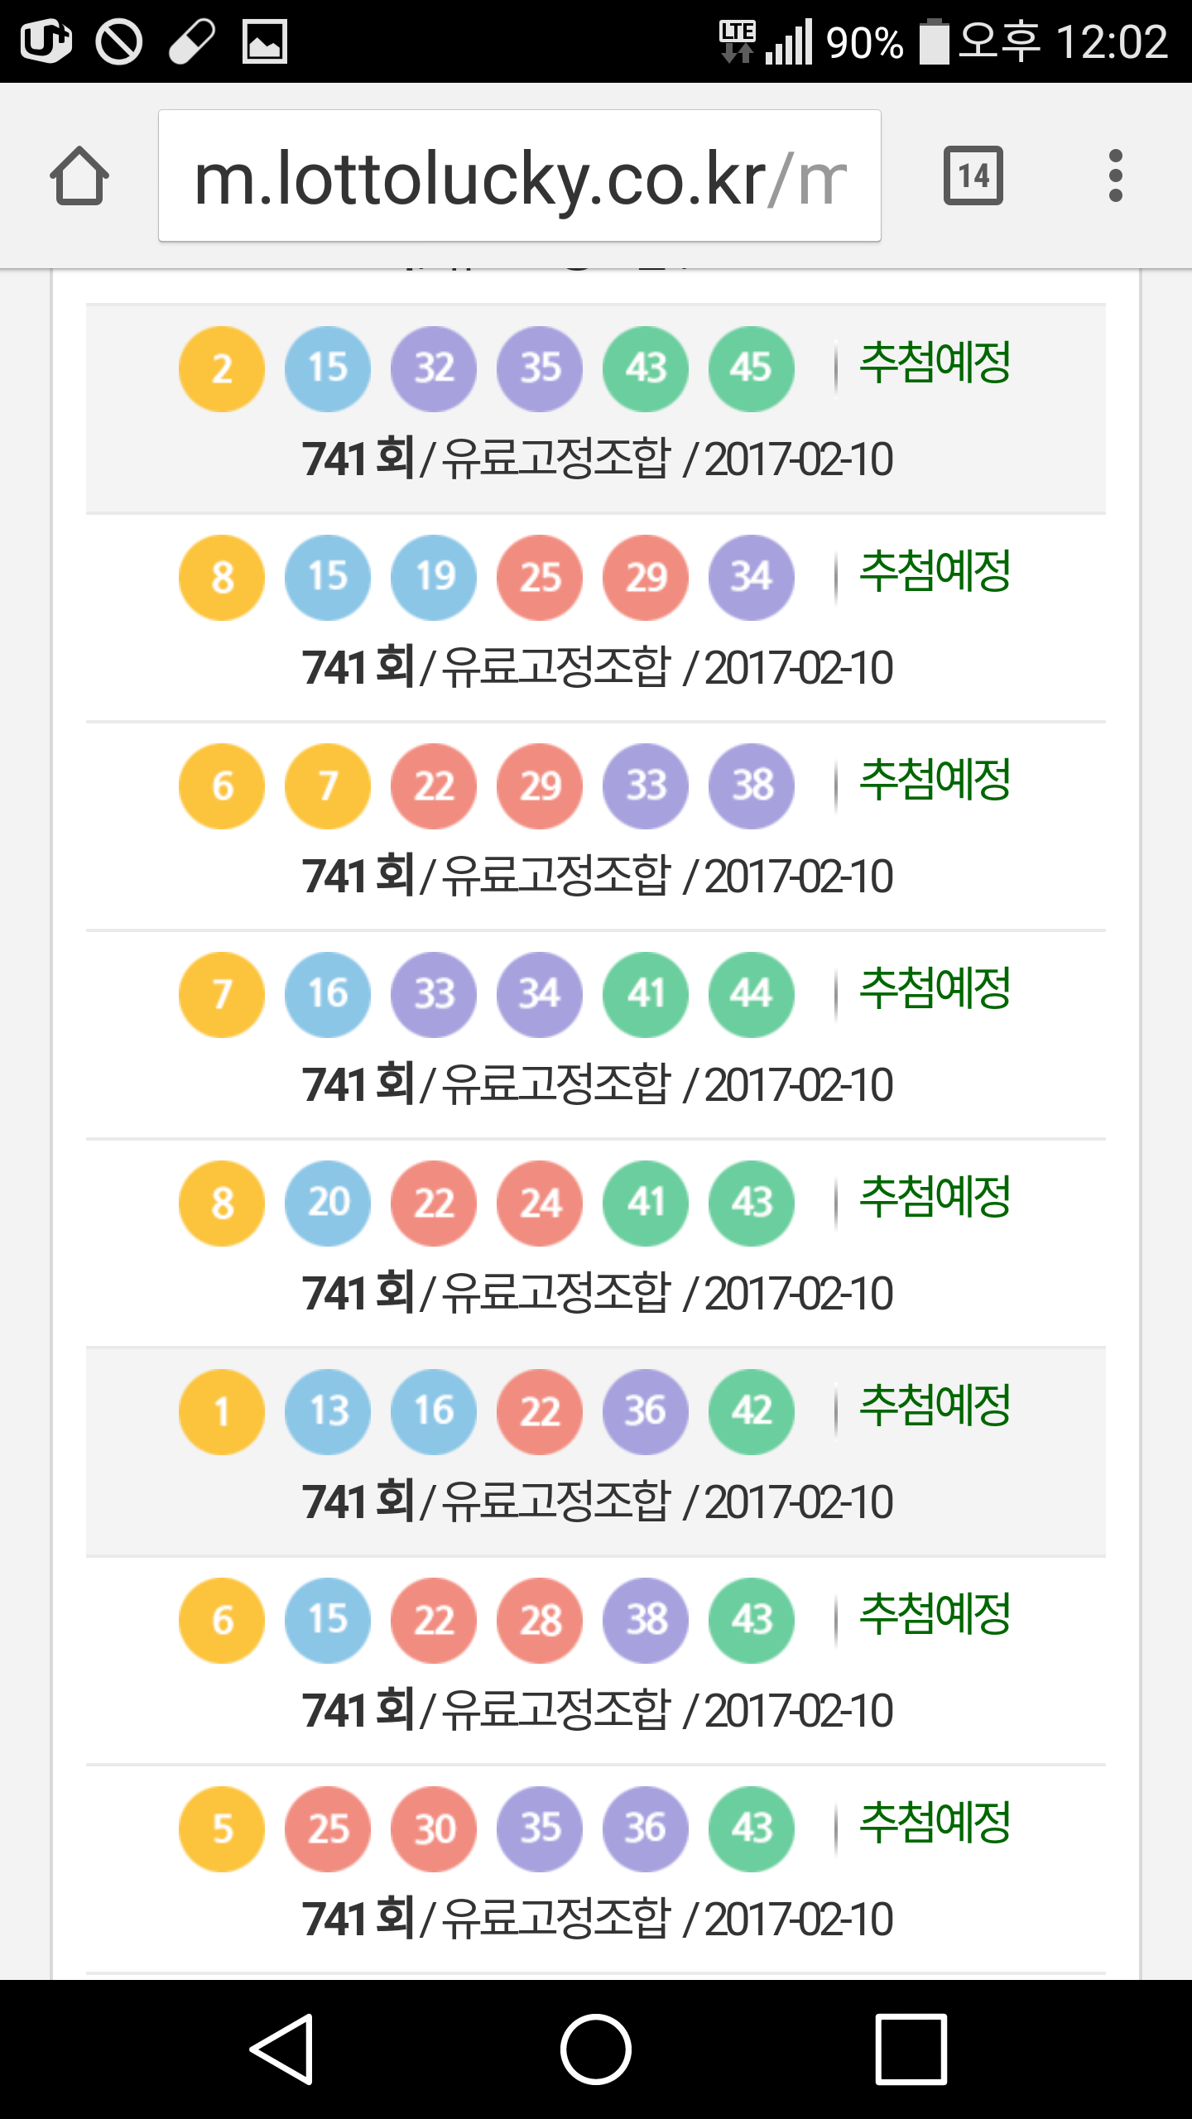This screenshot has width=1192, height=2119.
Task: Tap the blocked-circle icon in status bar
Action: (119, 41)
